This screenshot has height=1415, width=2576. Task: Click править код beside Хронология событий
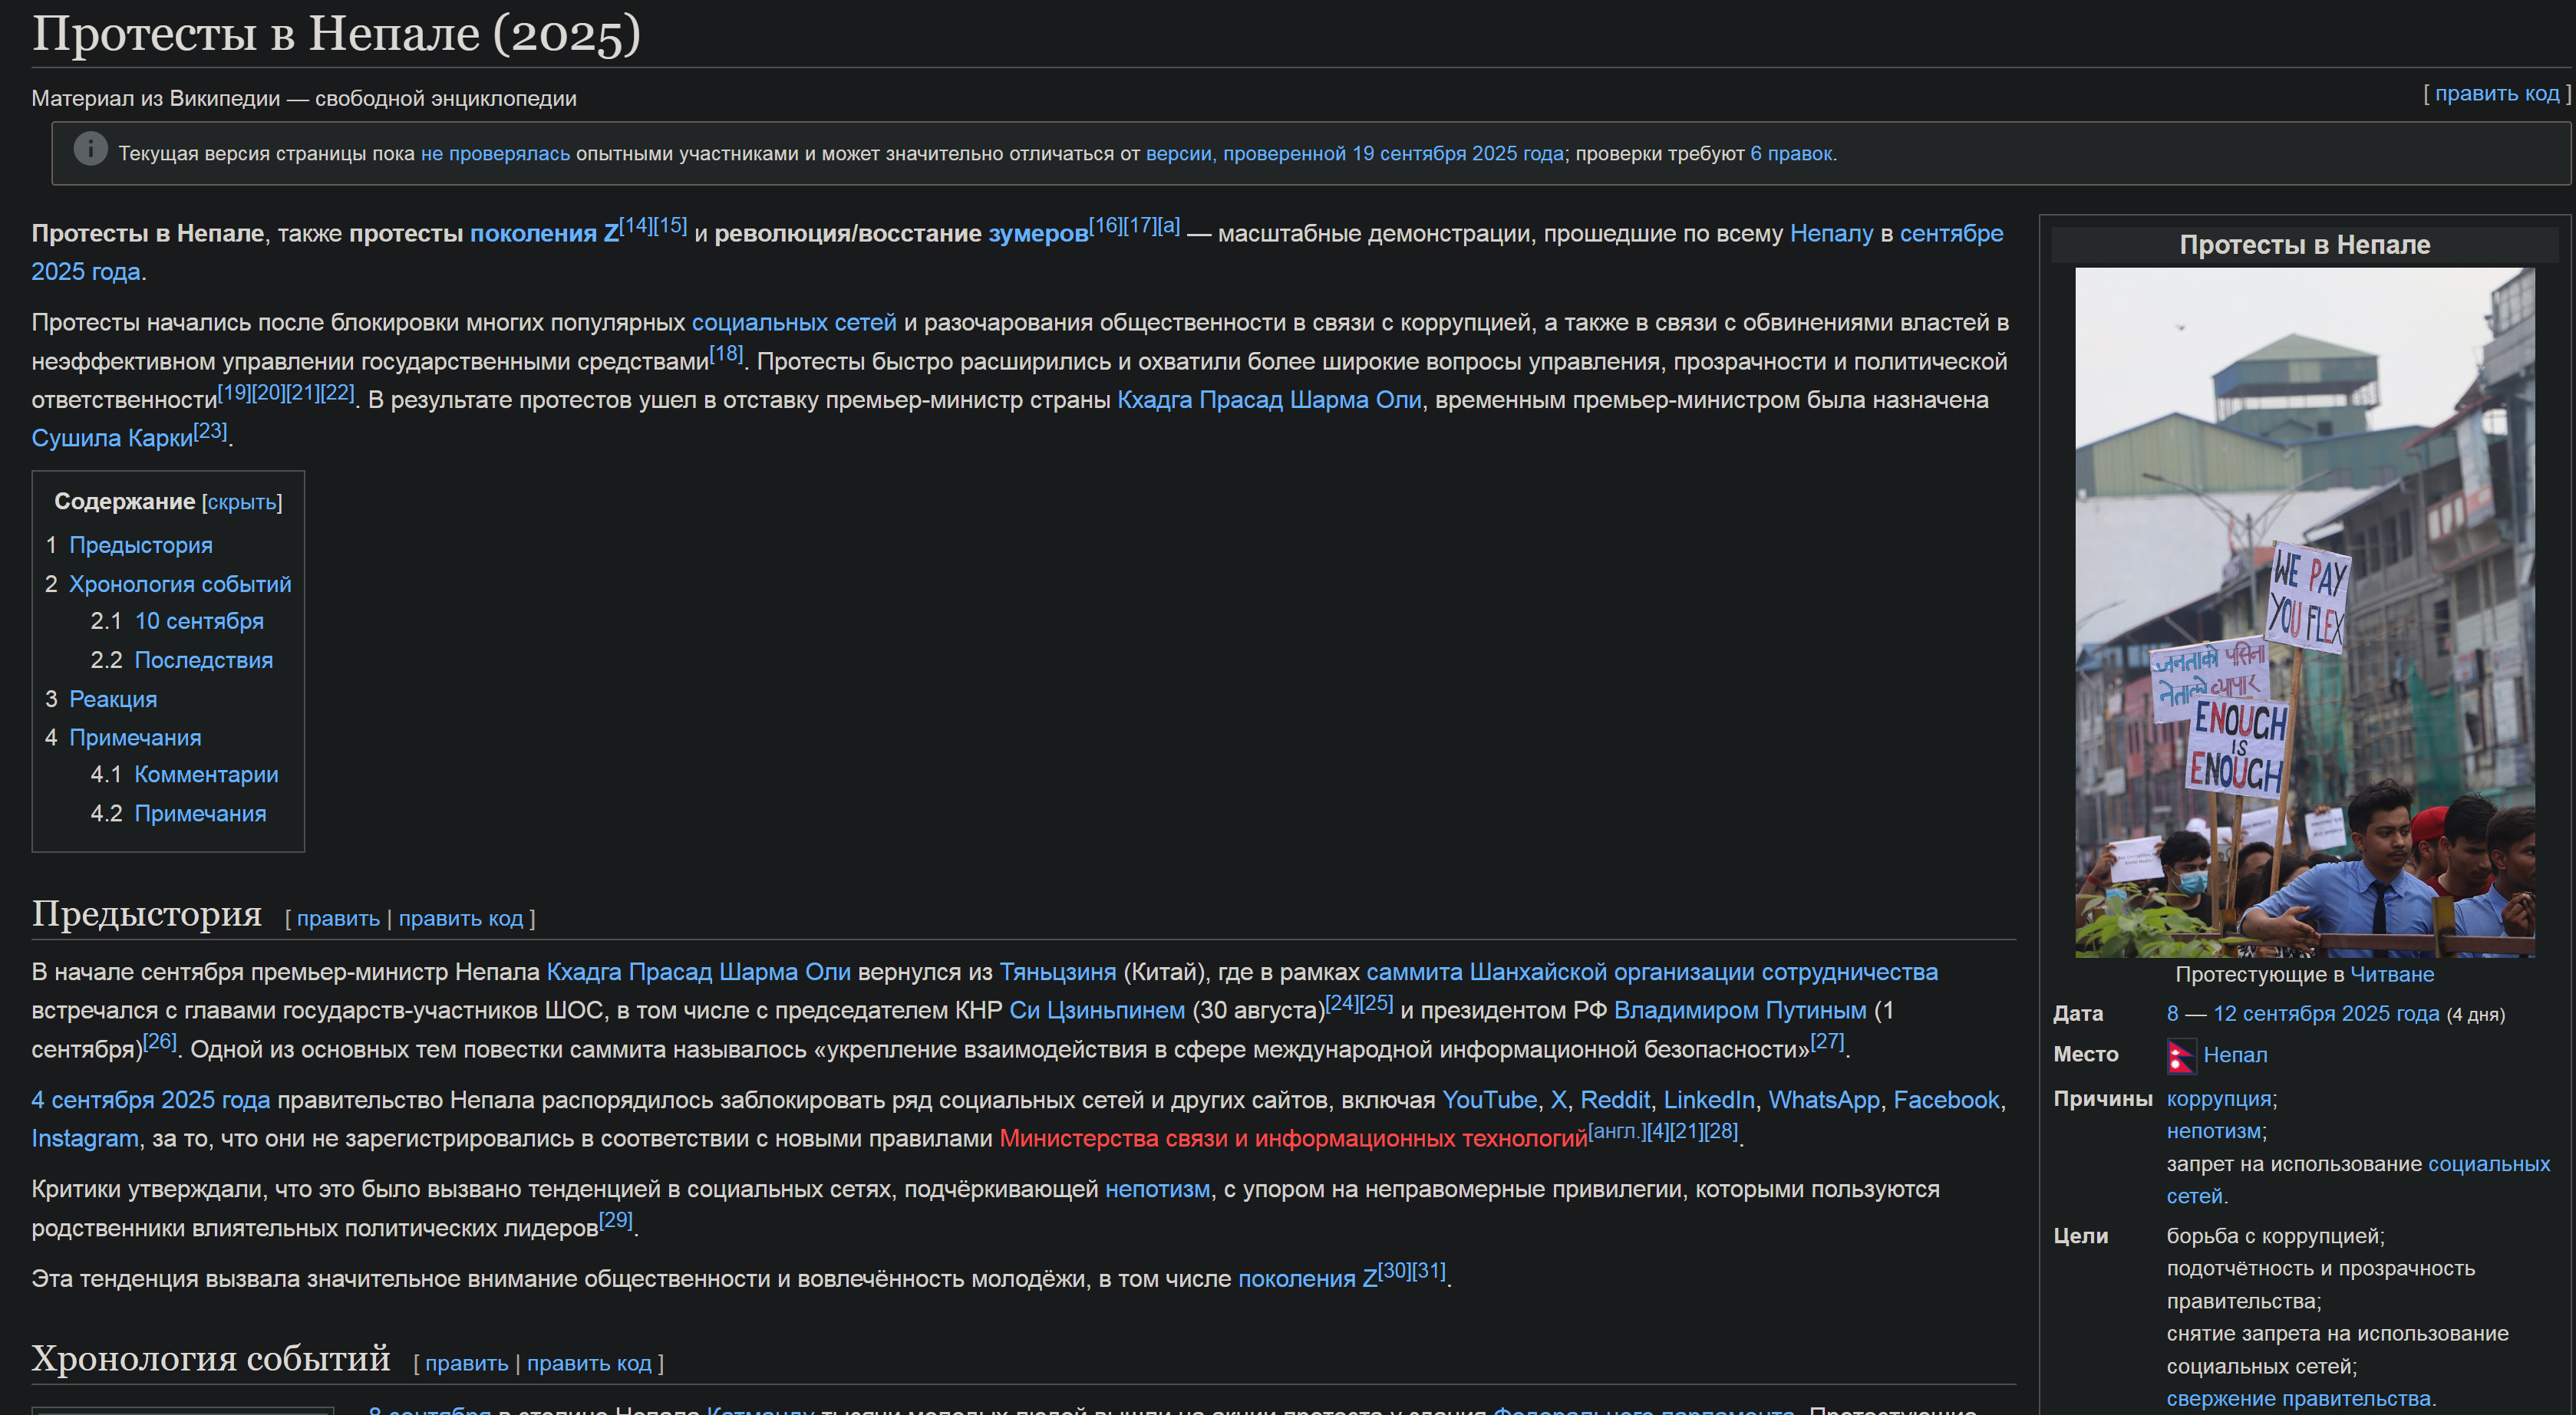pyautogui.click(x=589, y=1363)
